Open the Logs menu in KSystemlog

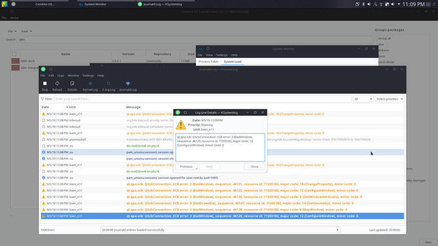pos(61,75)
